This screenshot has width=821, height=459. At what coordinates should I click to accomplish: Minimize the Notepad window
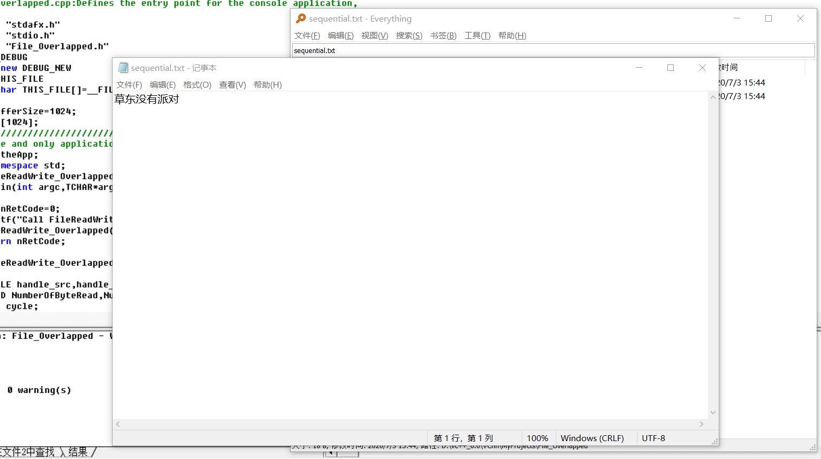tap(639, 68)
